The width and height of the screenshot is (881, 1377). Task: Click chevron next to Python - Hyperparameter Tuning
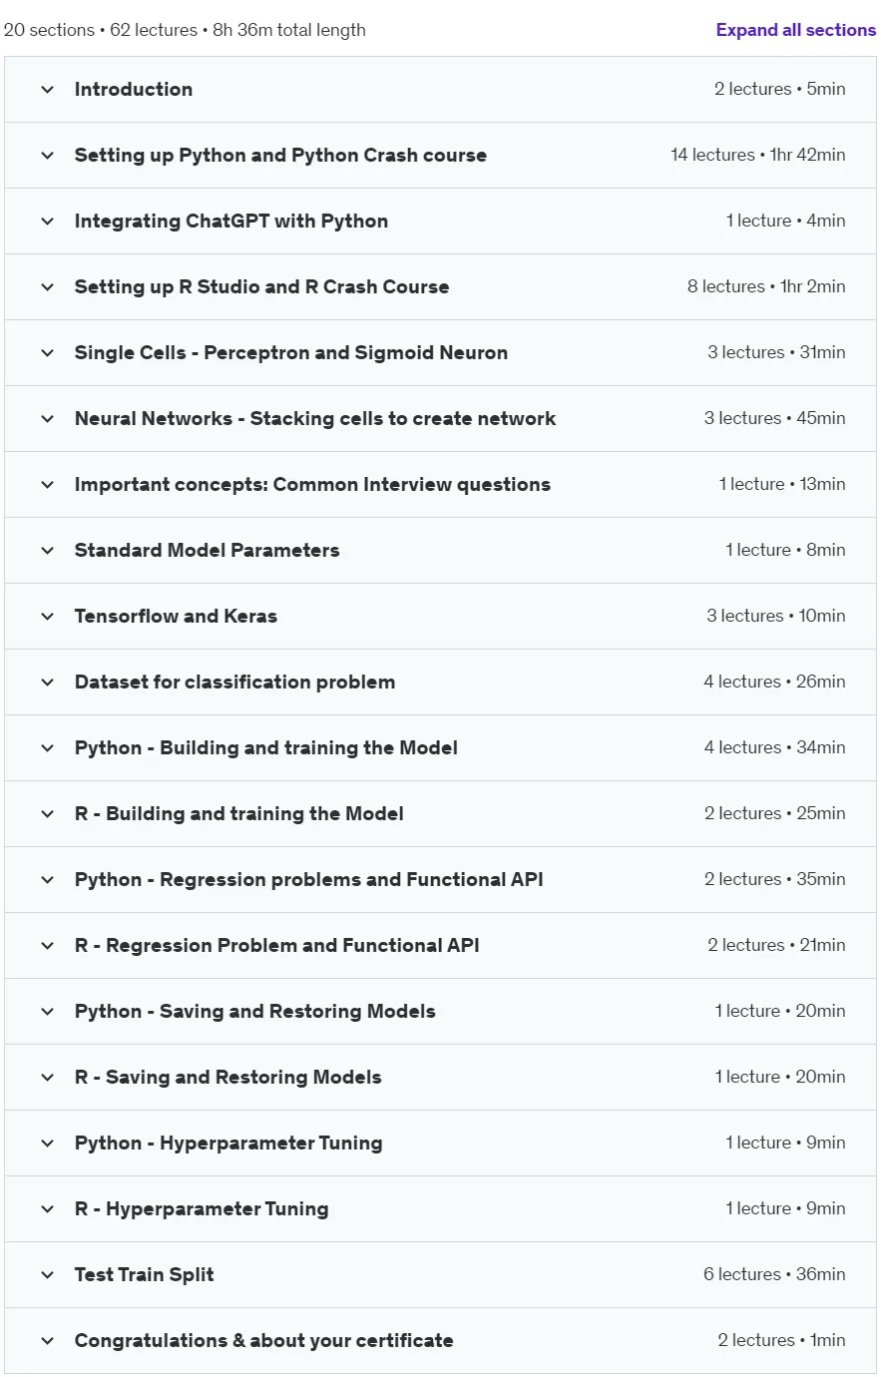pyautogui.click(x=47, y=1144)
